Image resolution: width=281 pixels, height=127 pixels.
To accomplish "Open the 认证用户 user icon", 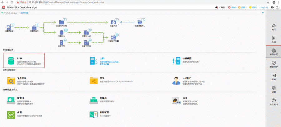I will (176, 81).
